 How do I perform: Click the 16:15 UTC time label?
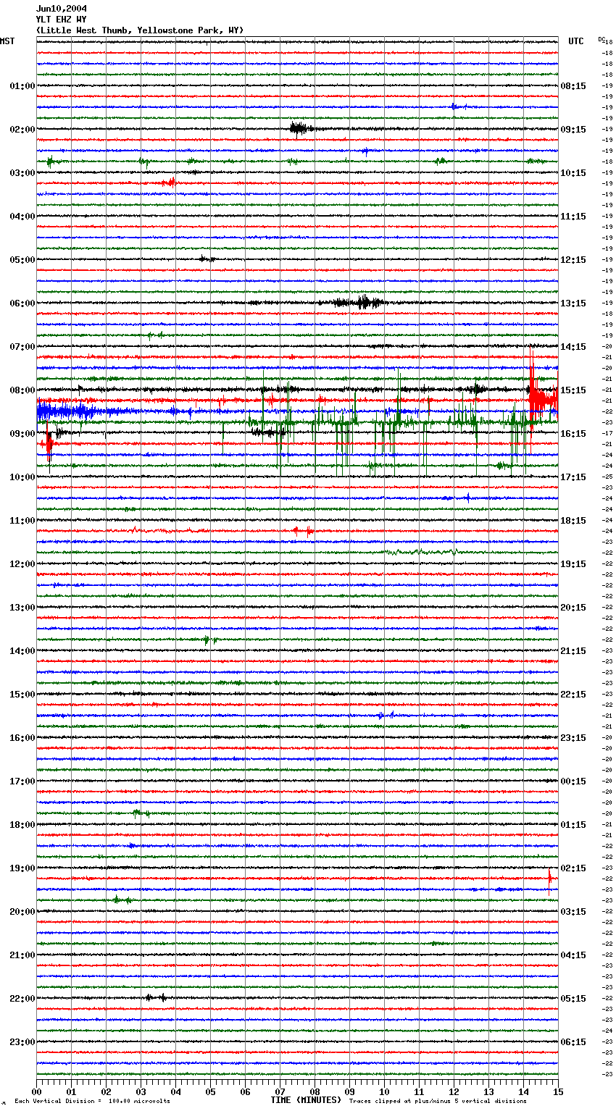click(573, 434)
